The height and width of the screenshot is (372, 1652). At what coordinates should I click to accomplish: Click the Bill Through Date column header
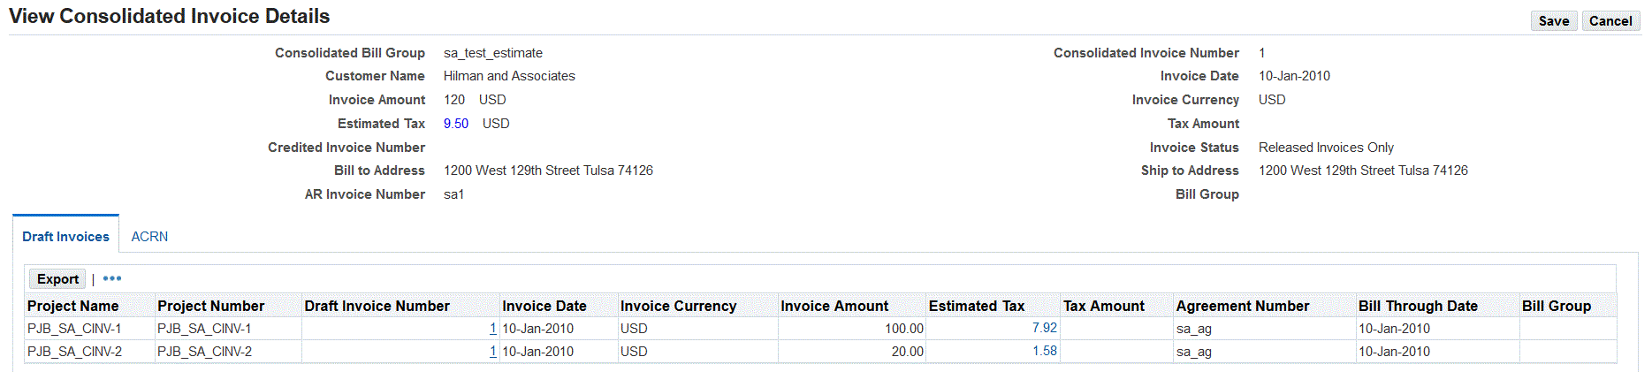1417,306
